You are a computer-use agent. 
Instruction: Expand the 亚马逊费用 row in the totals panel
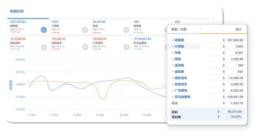coord(173,97)
